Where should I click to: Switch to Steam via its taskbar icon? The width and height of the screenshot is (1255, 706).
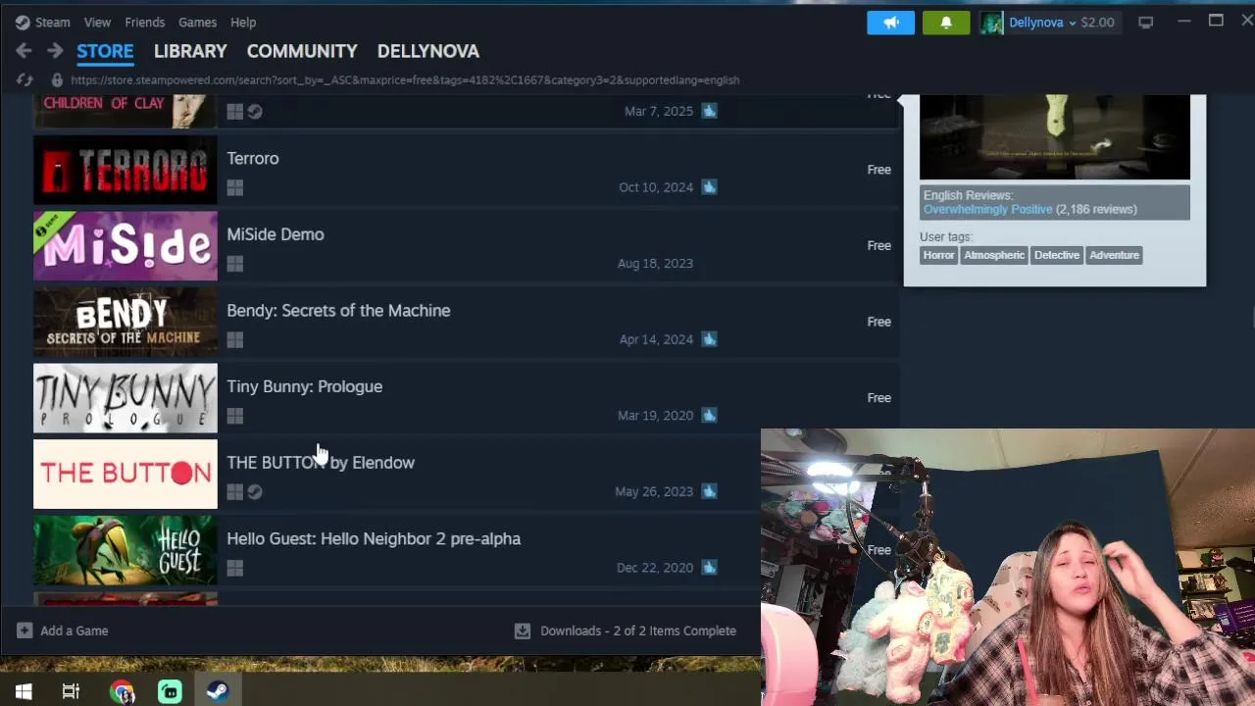click(218, 692)
